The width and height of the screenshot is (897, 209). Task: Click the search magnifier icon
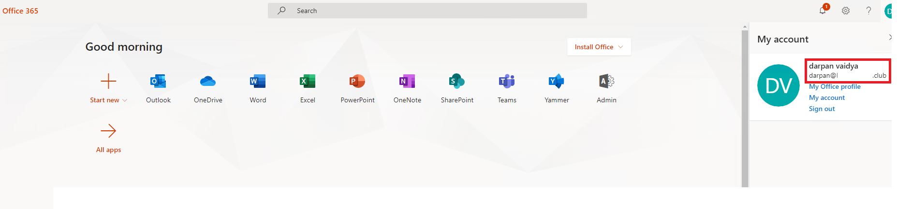[281, 10]
